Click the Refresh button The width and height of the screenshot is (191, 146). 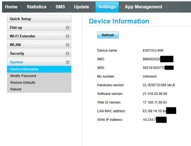point(108,35)
